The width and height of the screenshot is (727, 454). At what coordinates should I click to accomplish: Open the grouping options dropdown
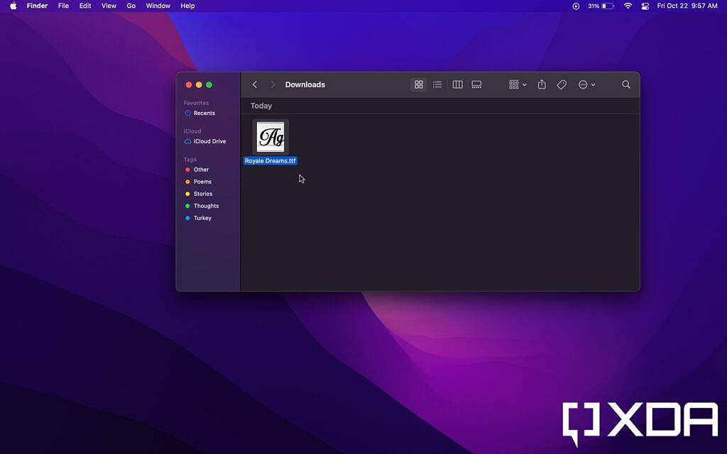pos(516,84)
